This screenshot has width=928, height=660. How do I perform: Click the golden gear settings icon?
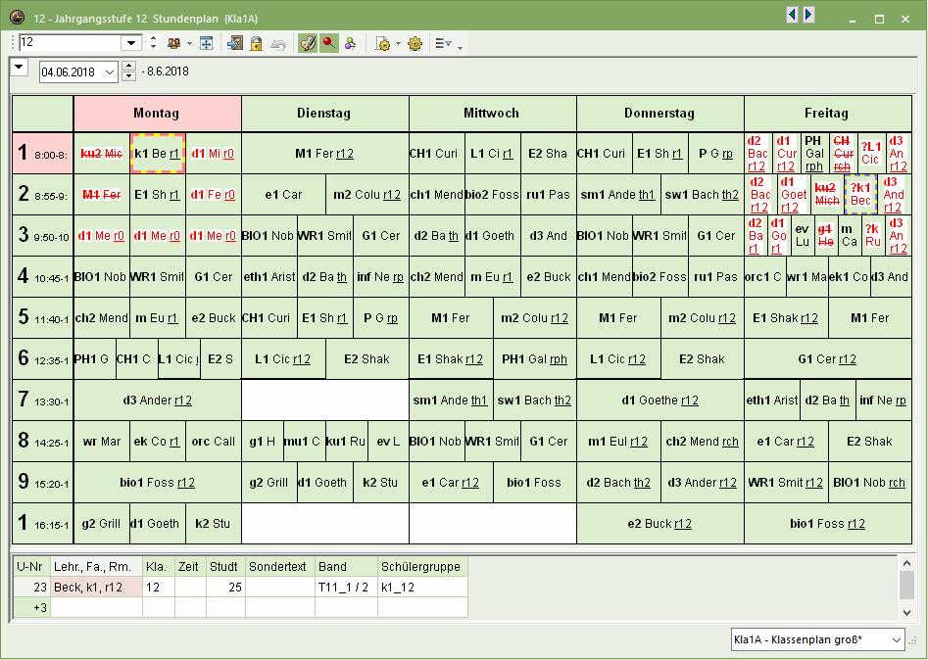[415, 43]
